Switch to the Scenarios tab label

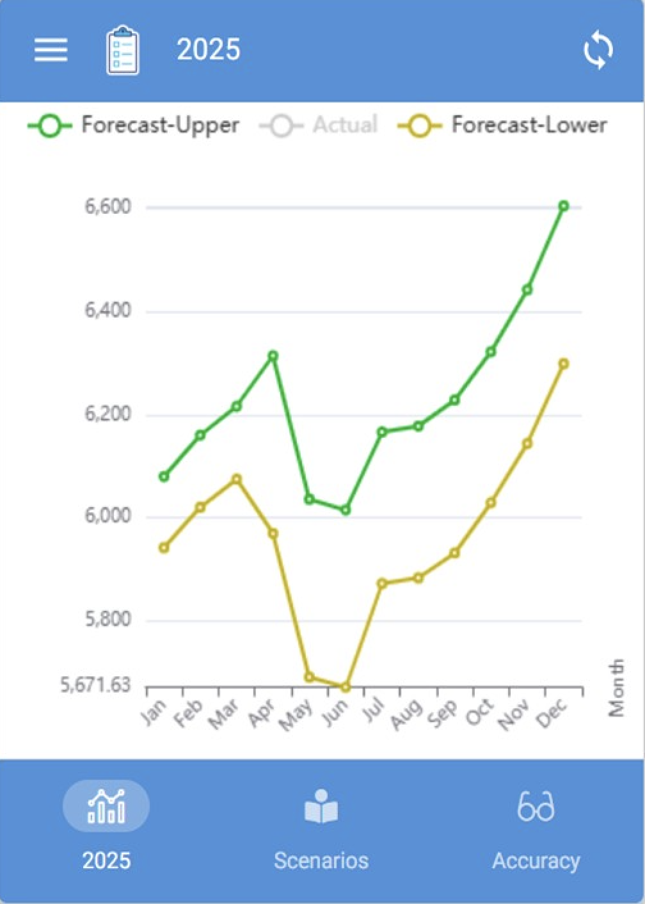[x=321, y=860]
